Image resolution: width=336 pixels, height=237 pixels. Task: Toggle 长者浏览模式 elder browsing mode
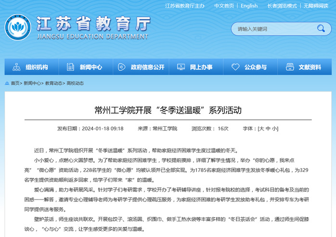click(x=282, y=6)
